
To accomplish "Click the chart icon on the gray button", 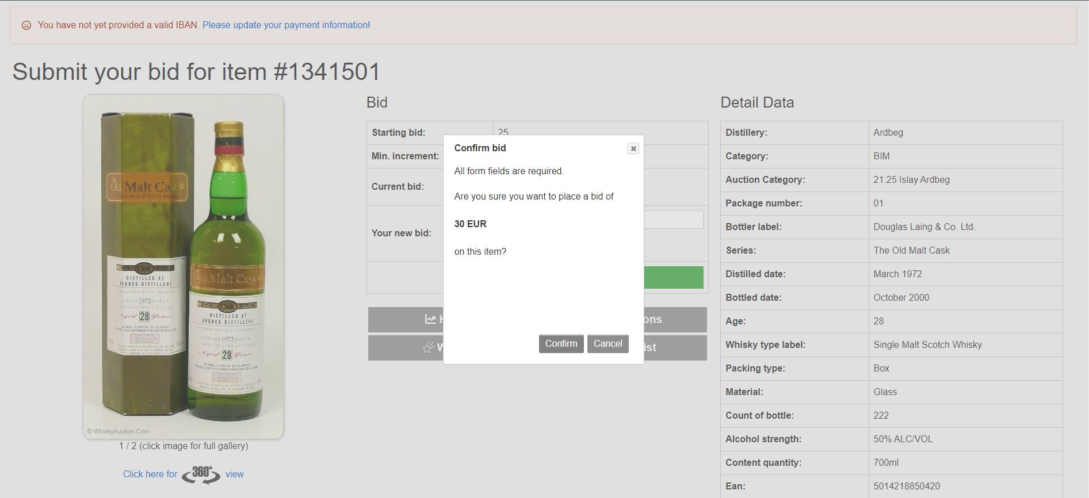I will coord(430,319).
